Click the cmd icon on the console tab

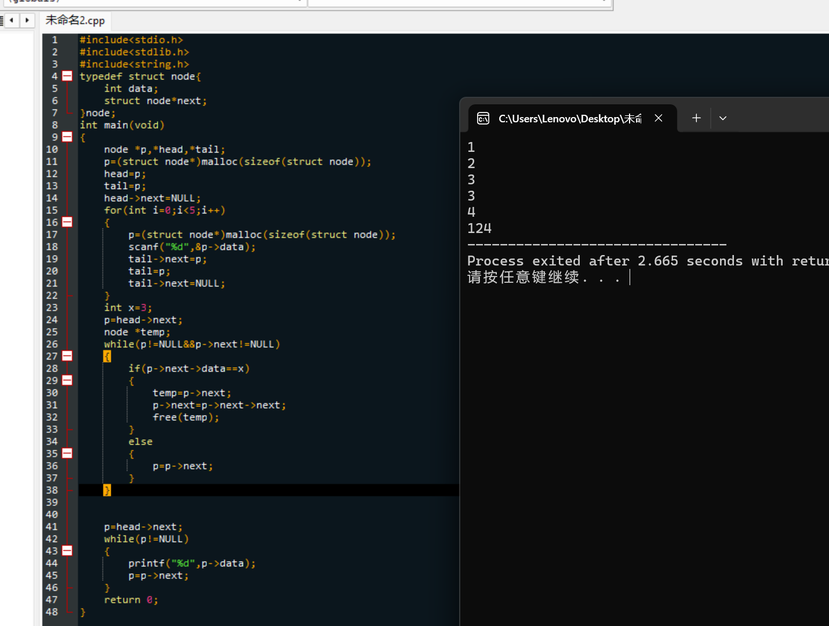pos(483,119)
